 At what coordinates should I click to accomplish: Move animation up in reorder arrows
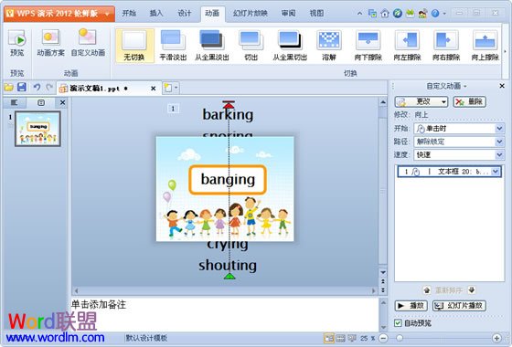click(x=427, y=290)
